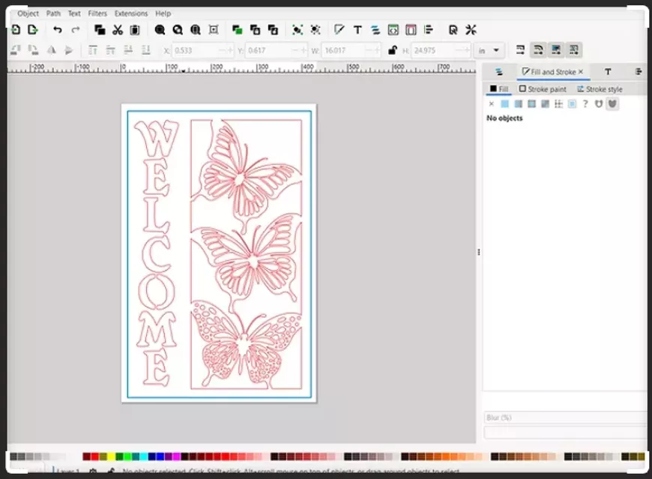652x479 pixels.
Task: Lower selection to bottom
Action: point(146,50)
